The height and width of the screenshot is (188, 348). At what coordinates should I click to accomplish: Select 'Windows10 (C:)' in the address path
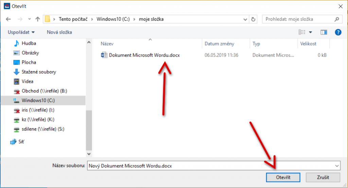point(113,19)
